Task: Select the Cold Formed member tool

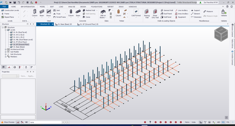Action: click(136, 13)
